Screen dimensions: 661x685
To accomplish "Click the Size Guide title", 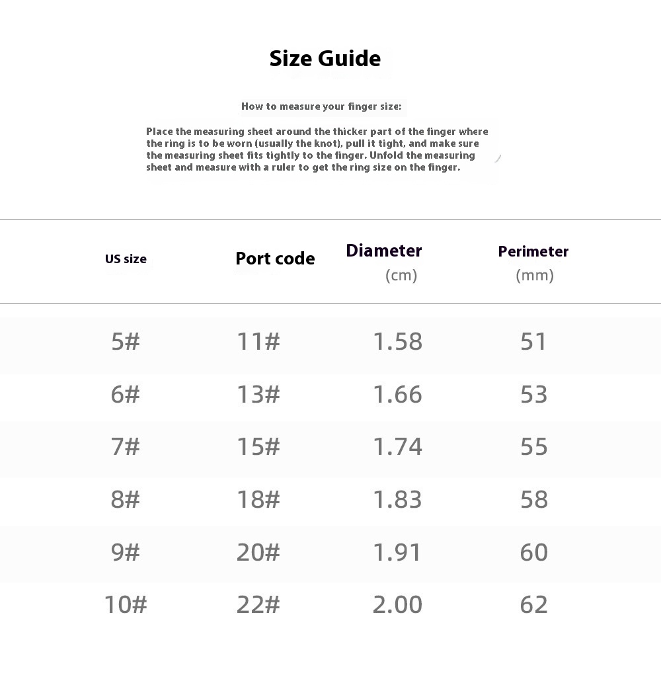I will click(325, 59).
